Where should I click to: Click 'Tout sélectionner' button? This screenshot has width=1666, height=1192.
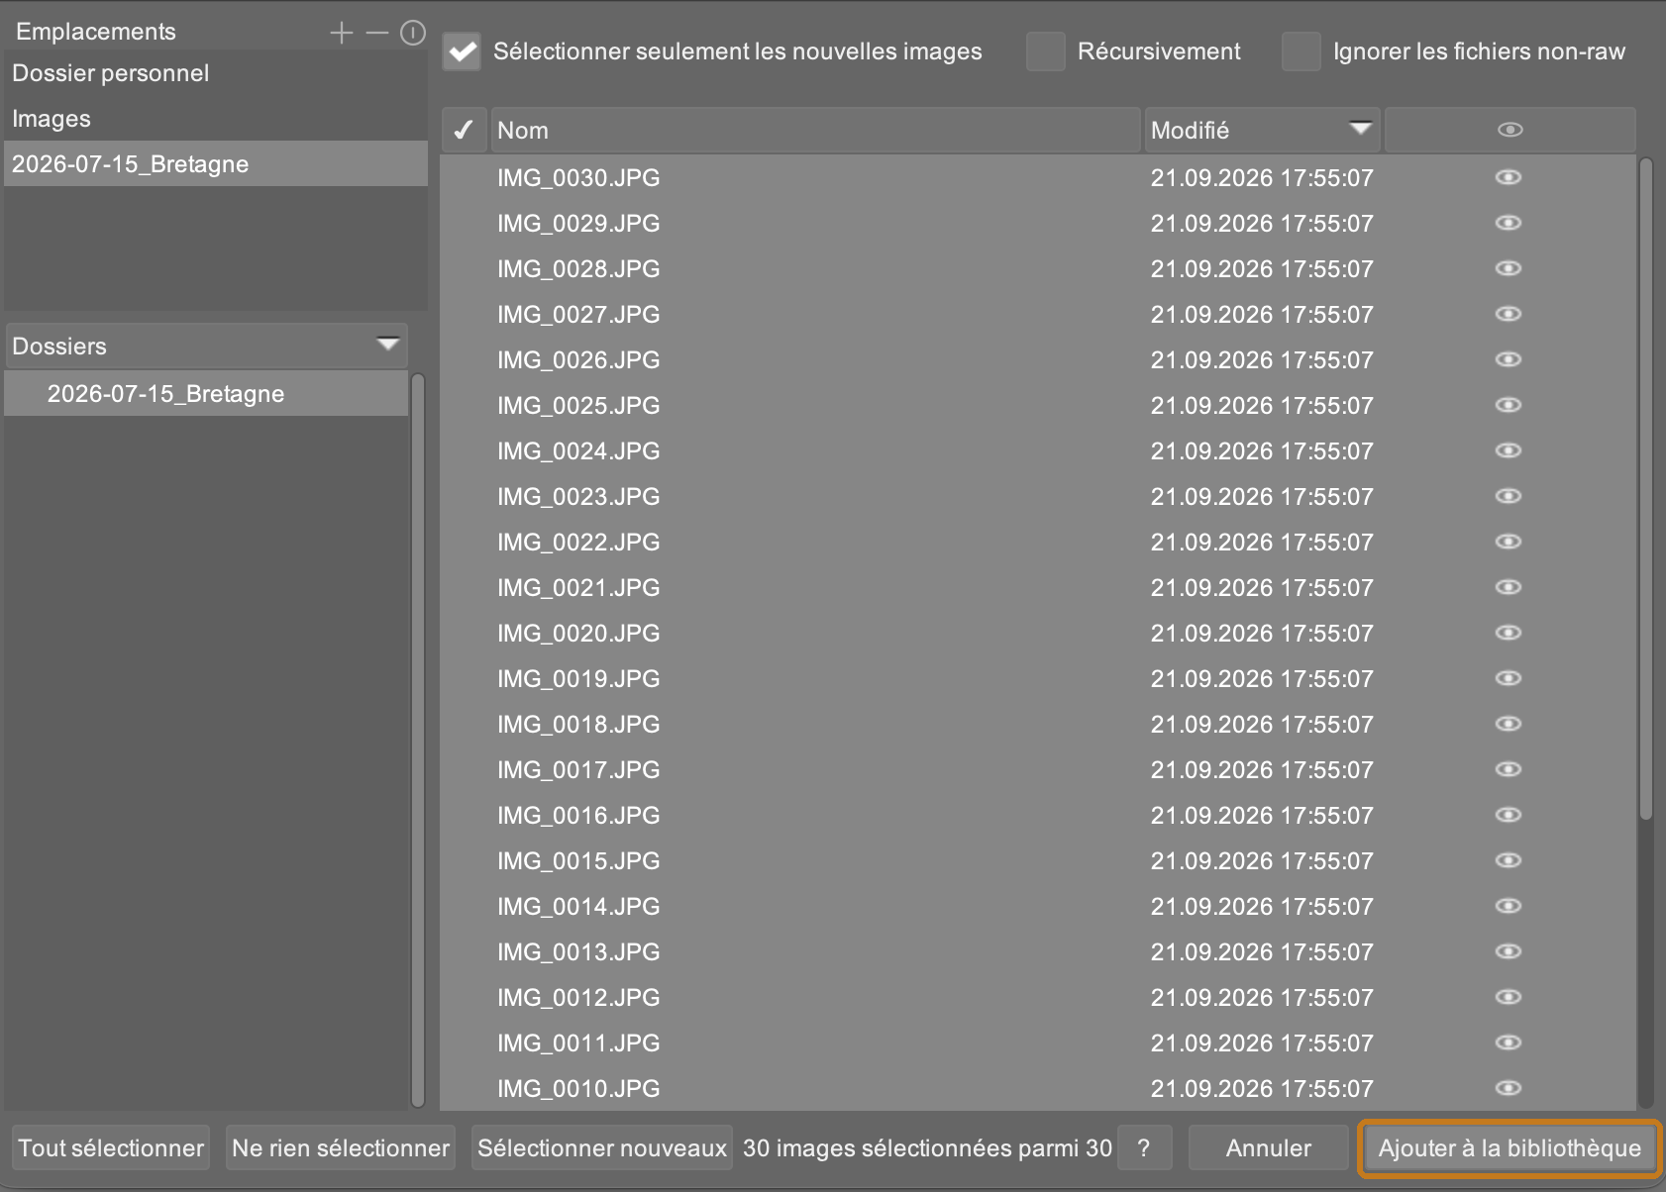pos(111,1148)
